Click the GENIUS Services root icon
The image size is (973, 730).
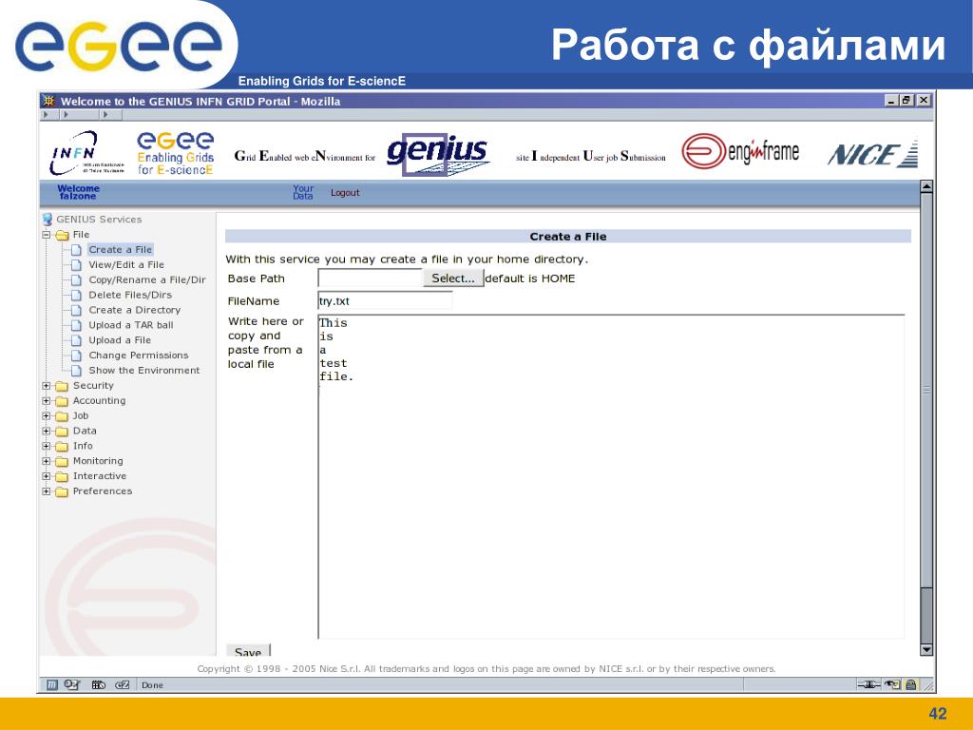point(48,220)
